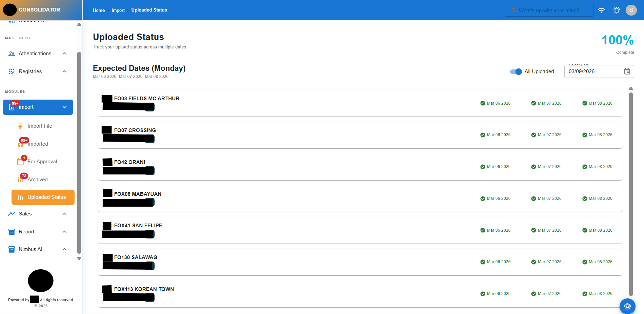644x314 pixels.
Task: Toggle the All Uploaded switch
Action: pyautogui.click(x=515, y=71)
